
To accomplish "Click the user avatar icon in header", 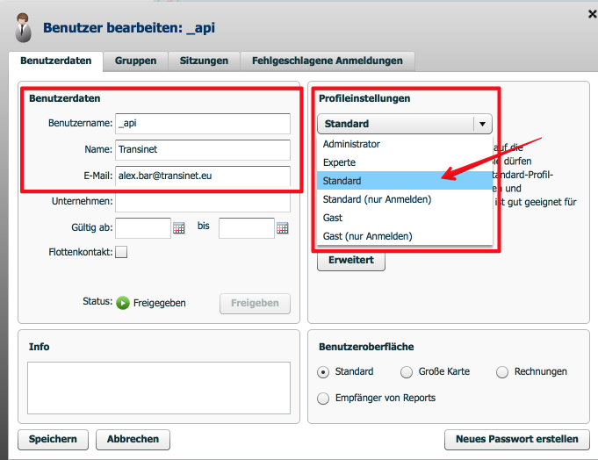I will [24, 28].
